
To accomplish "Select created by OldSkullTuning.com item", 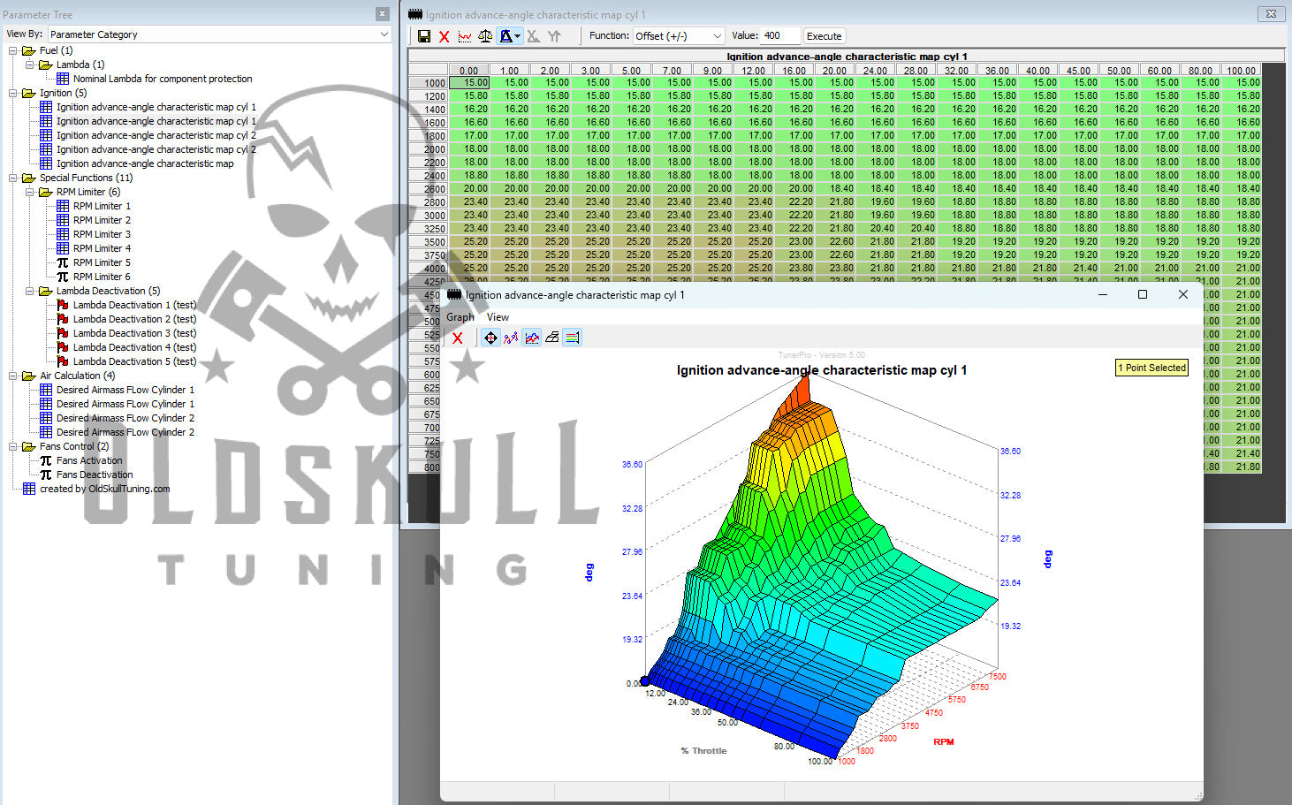I will tap(104, 489).
